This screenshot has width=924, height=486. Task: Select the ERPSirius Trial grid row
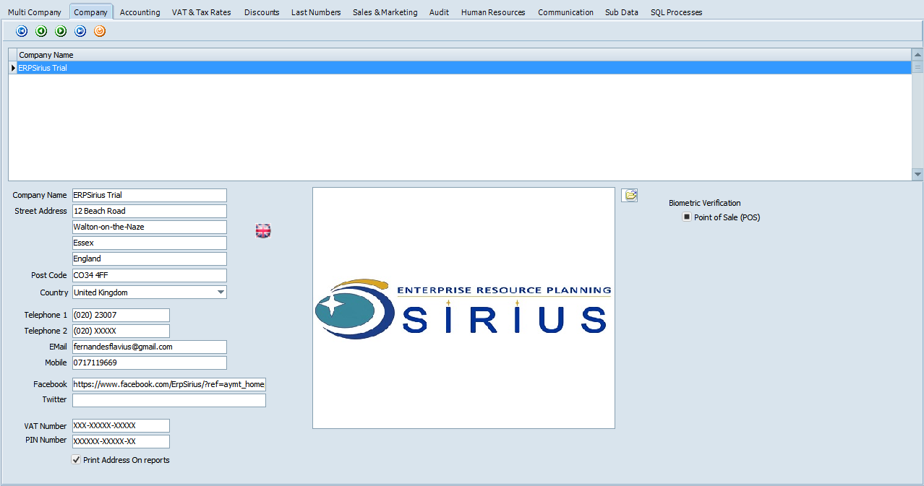tap(463, 67)
